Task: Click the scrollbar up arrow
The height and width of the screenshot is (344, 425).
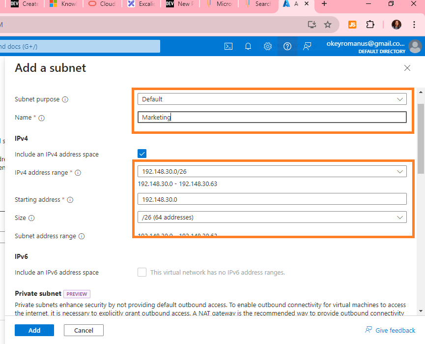Action: [x=421, y=92]
